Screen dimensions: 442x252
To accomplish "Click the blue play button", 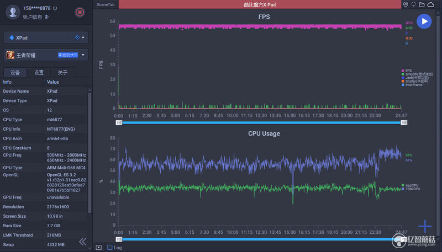I will (x=424, y=22).
